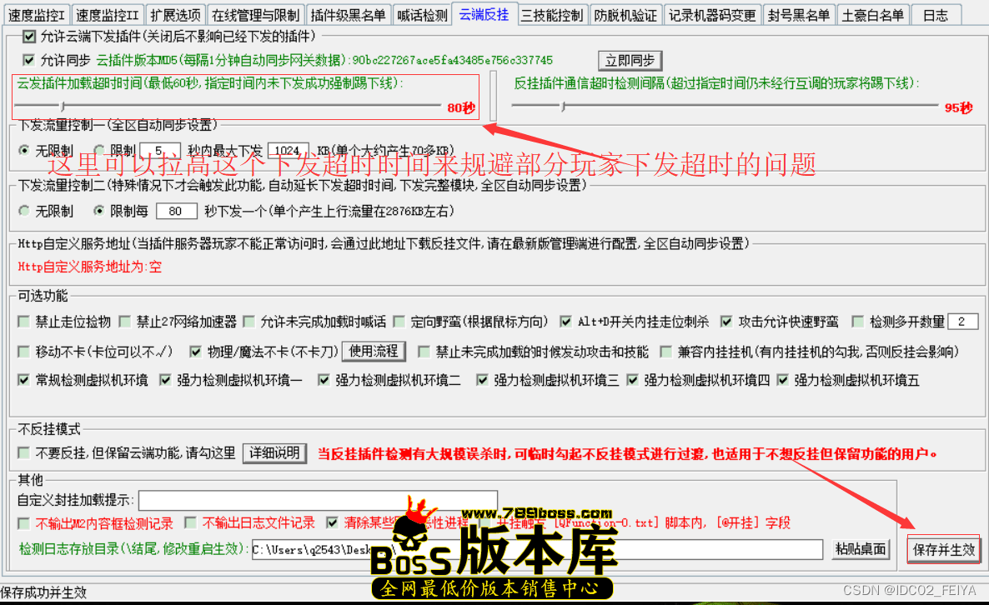
Task: Go to the 封号黑名单 tab
Action: pos(799,15)
